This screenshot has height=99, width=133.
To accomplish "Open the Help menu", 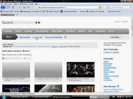I will point(36,4).
